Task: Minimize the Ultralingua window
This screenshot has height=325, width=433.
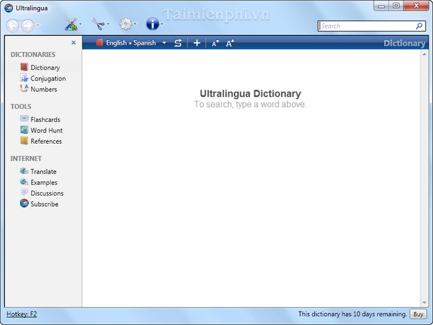Action: [x=382, y=6]
